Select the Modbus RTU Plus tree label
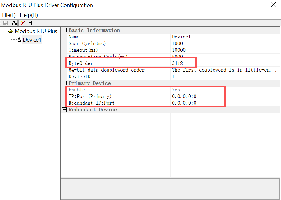Image resolution: width=281 pixels, height=200 pixels. [x=36, y=31]
